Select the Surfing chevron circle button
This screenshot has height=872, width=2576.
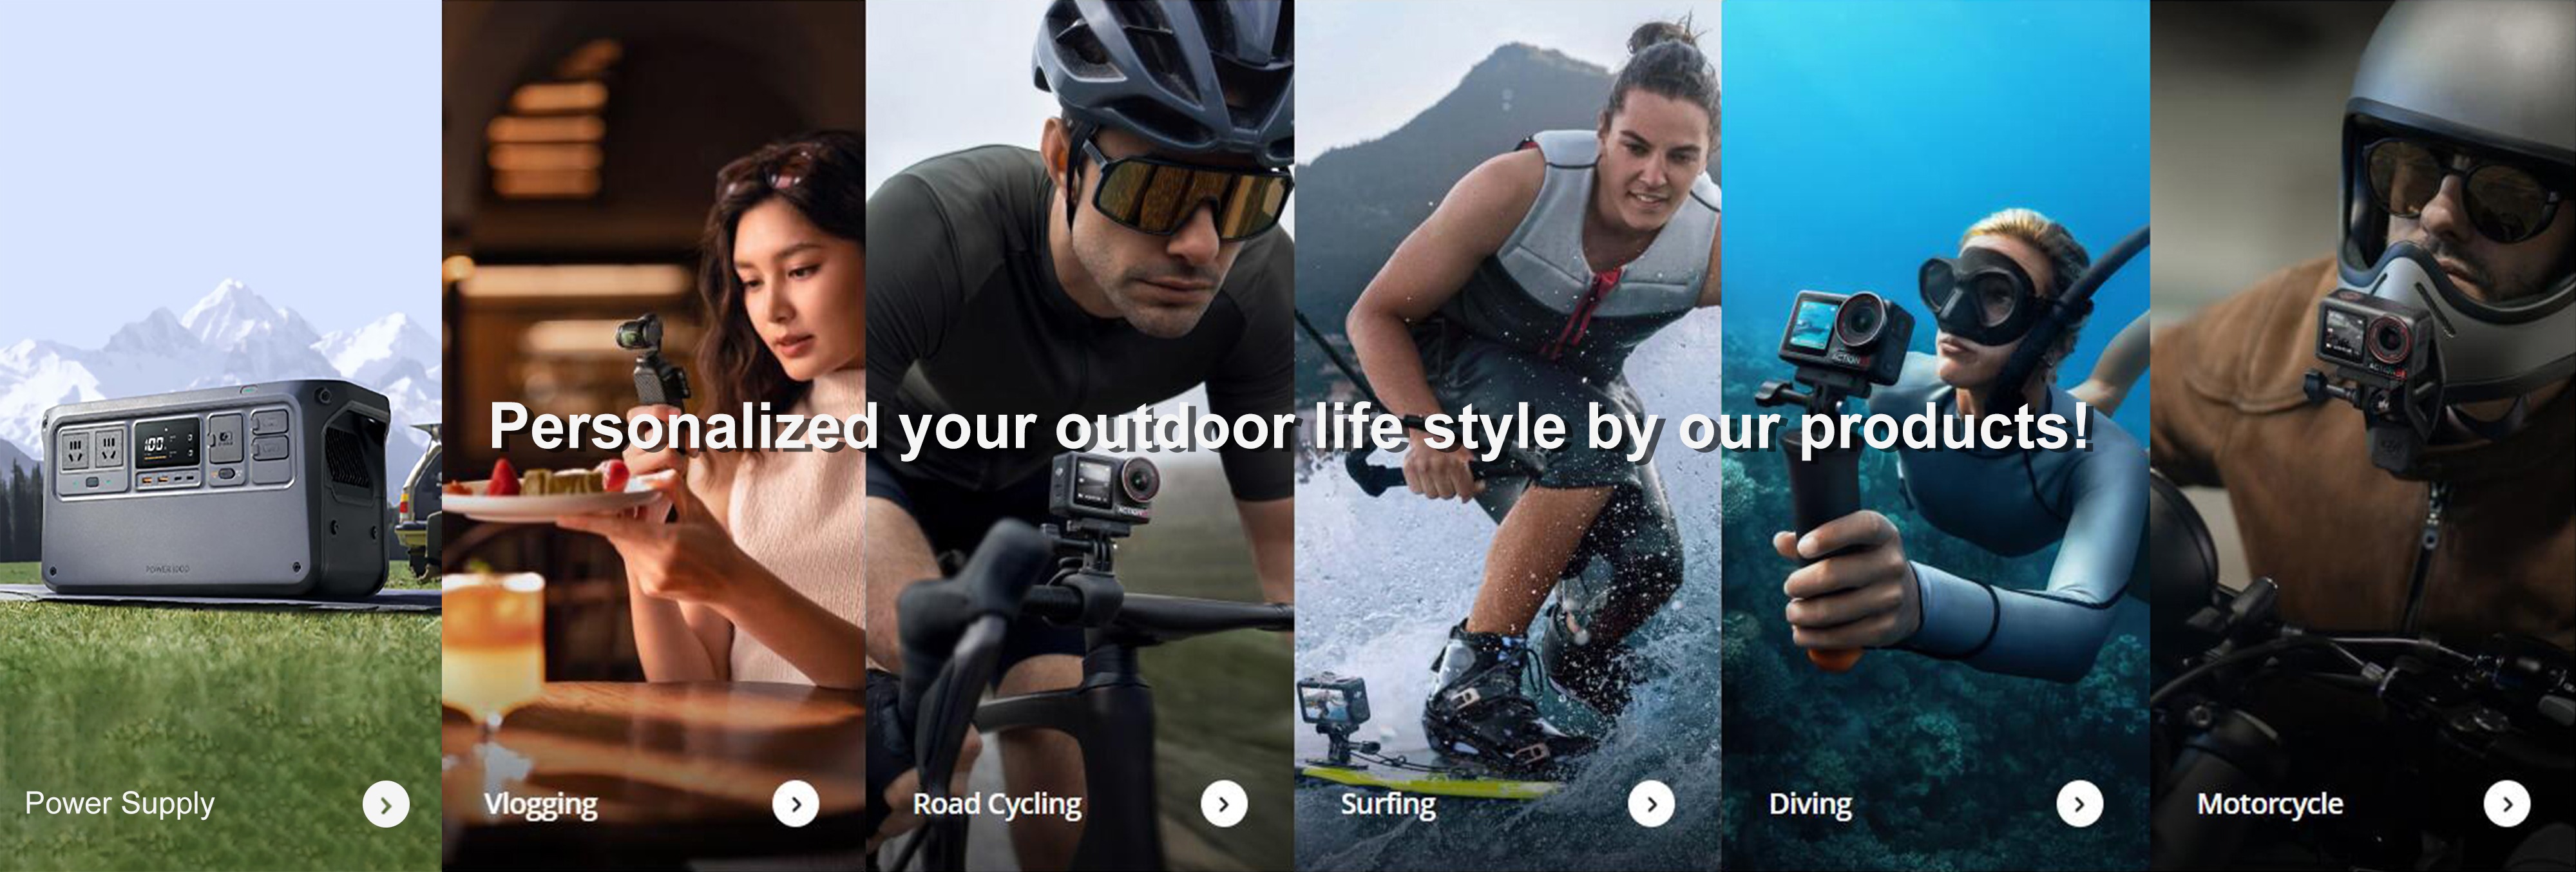point(1652,804)
